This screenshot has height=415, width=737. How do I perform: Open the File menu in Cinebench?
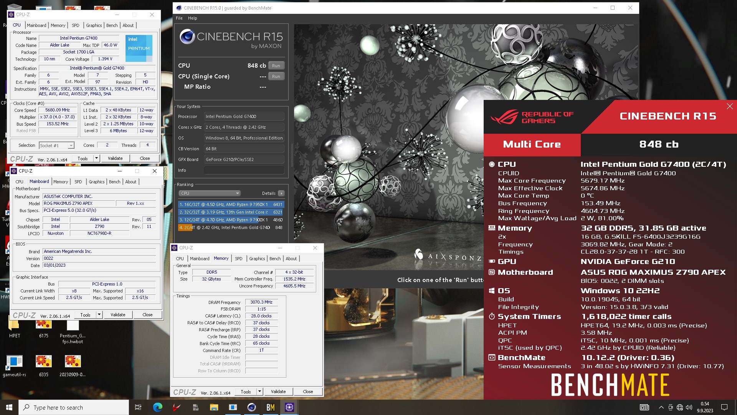179,18
